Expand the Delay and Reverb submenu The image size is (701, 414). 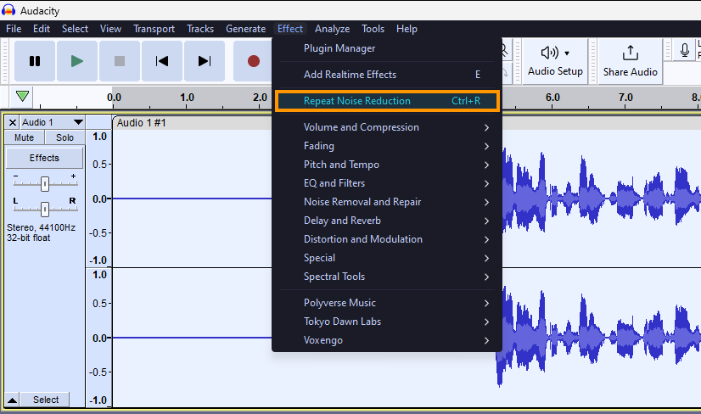point(387,221)
